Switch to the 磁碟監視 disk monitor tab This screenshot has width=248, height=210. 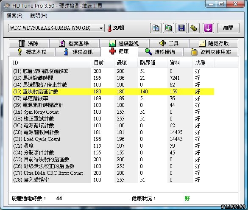coord(124,43)
